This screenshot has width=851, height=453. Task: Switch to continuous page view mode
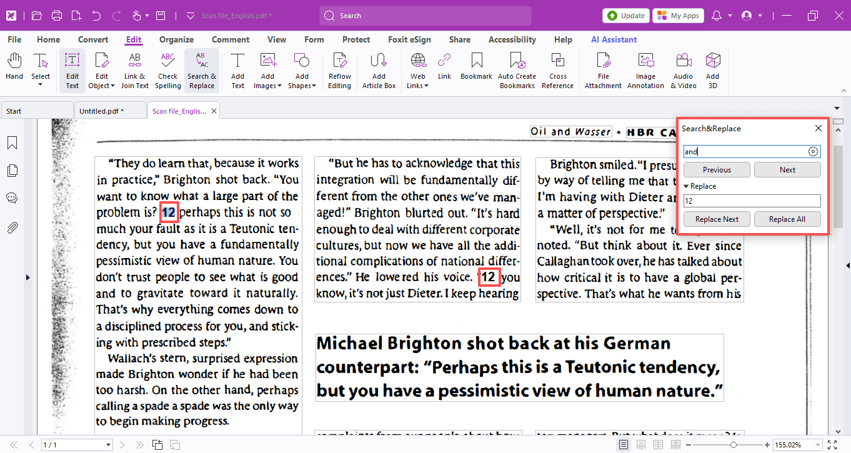640,445
